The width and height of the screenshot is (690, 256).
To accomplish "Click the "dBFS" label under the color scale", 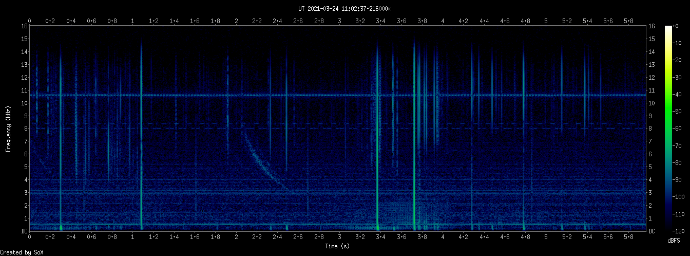I will pos(674,241).
